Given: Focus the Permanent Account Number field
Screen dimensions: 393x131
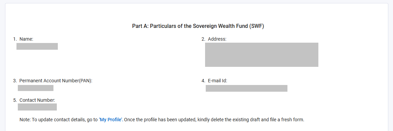Looking at the screenshot, I should (36, 88).
